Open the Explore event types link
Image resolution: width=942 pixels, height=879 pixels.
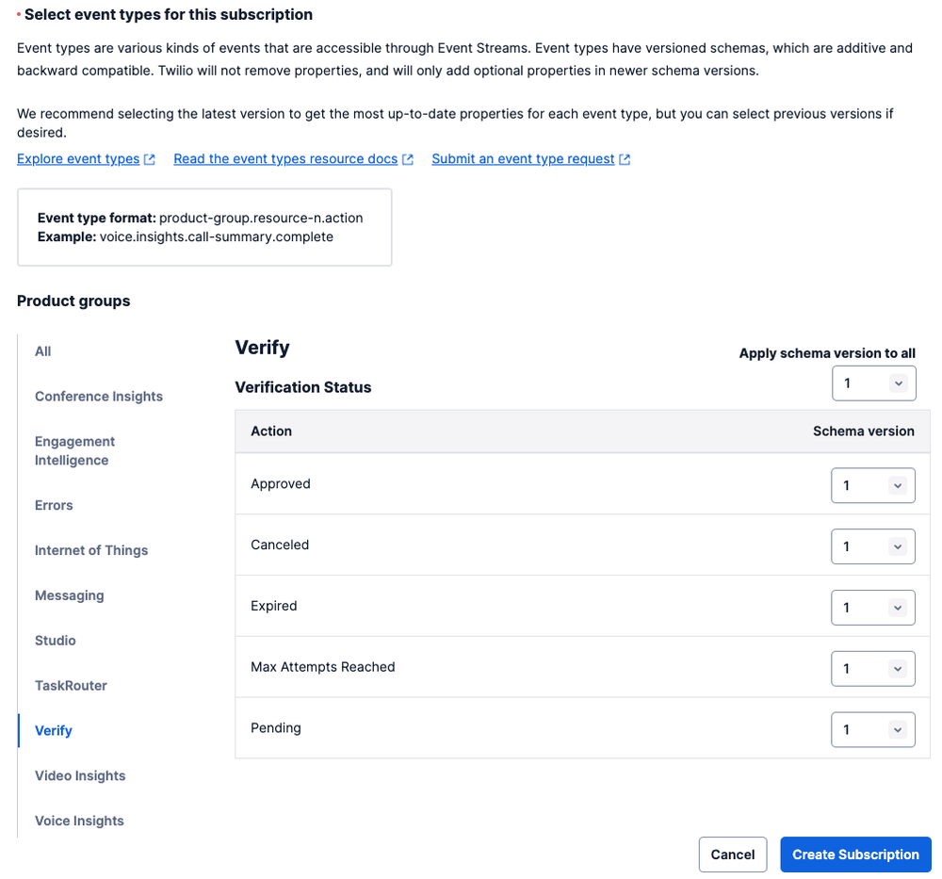[x=78, y=158]
